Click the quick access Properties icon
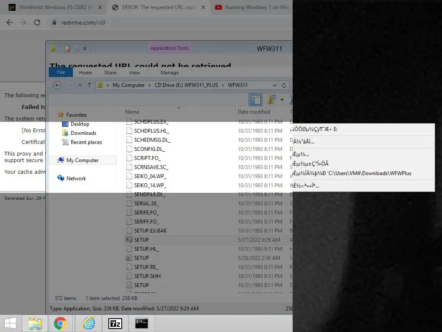442x332 pixels. (67, 48)
